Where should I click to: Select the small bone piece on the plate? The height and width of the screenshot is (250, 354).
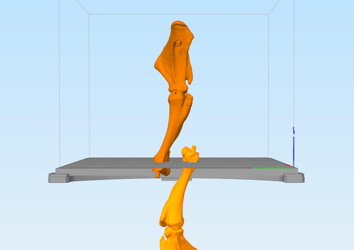[x=190, y=156]
